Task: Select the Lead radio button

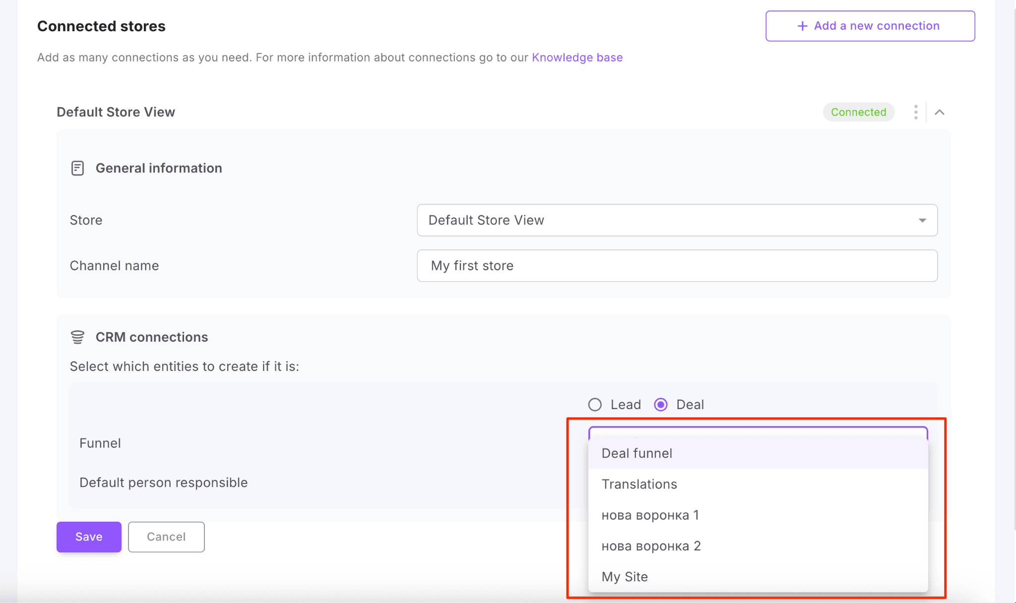Action: click(x=595, y=405)
